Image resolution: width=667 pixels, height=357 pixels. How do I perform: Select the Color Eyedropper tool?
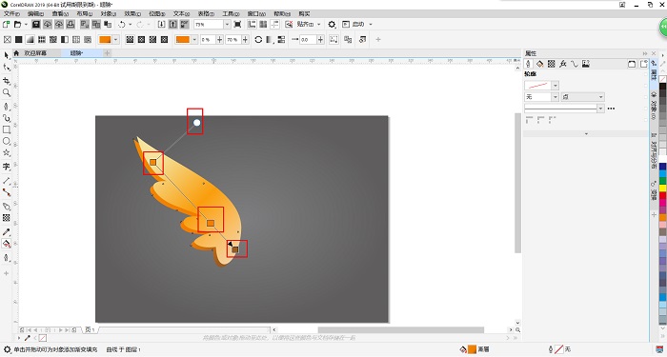click(7, 232)
